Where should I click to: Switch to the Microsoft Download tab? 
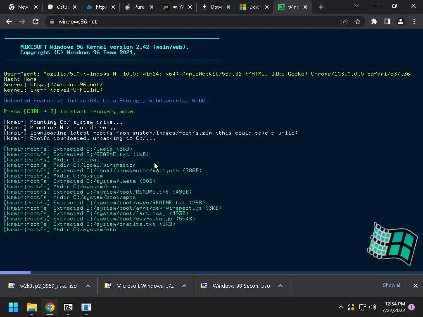[x=254, y=7]
